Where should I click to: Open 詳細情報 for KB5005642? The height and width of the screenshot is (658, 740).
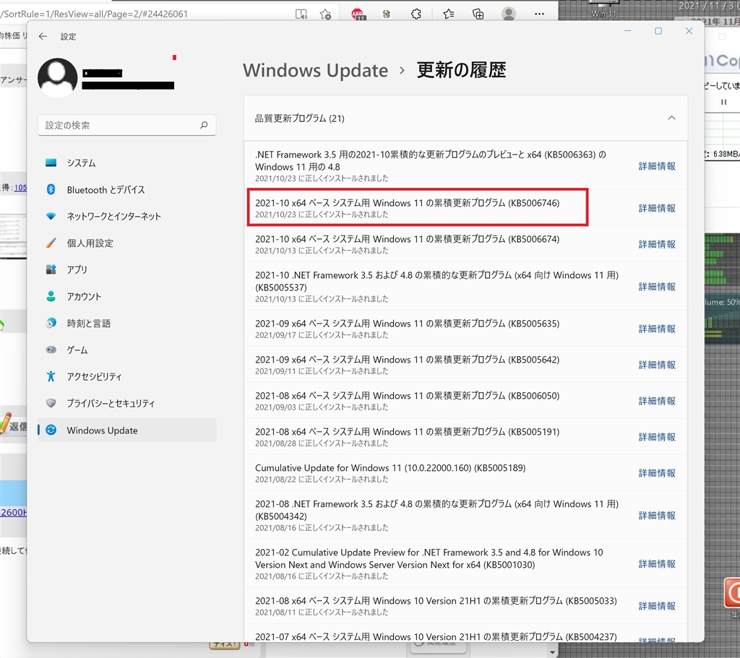tap(657, 365)
